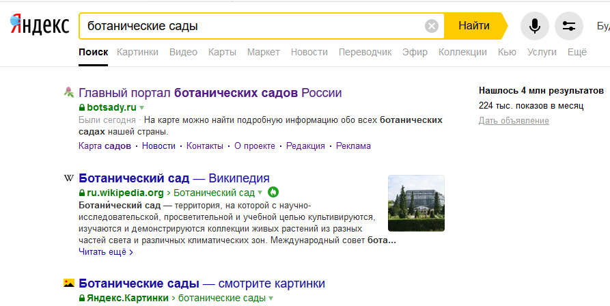The height and width of the screenshot is (306, 610).
Task: Activate voice search microphone icon
Action: tap(535, 26)
